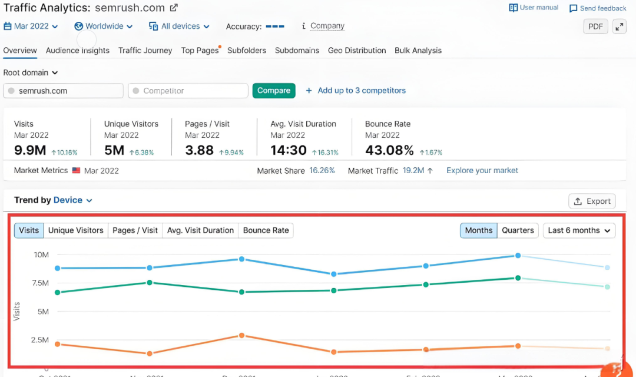Open the User manual book icon

(x=514, y=8)
